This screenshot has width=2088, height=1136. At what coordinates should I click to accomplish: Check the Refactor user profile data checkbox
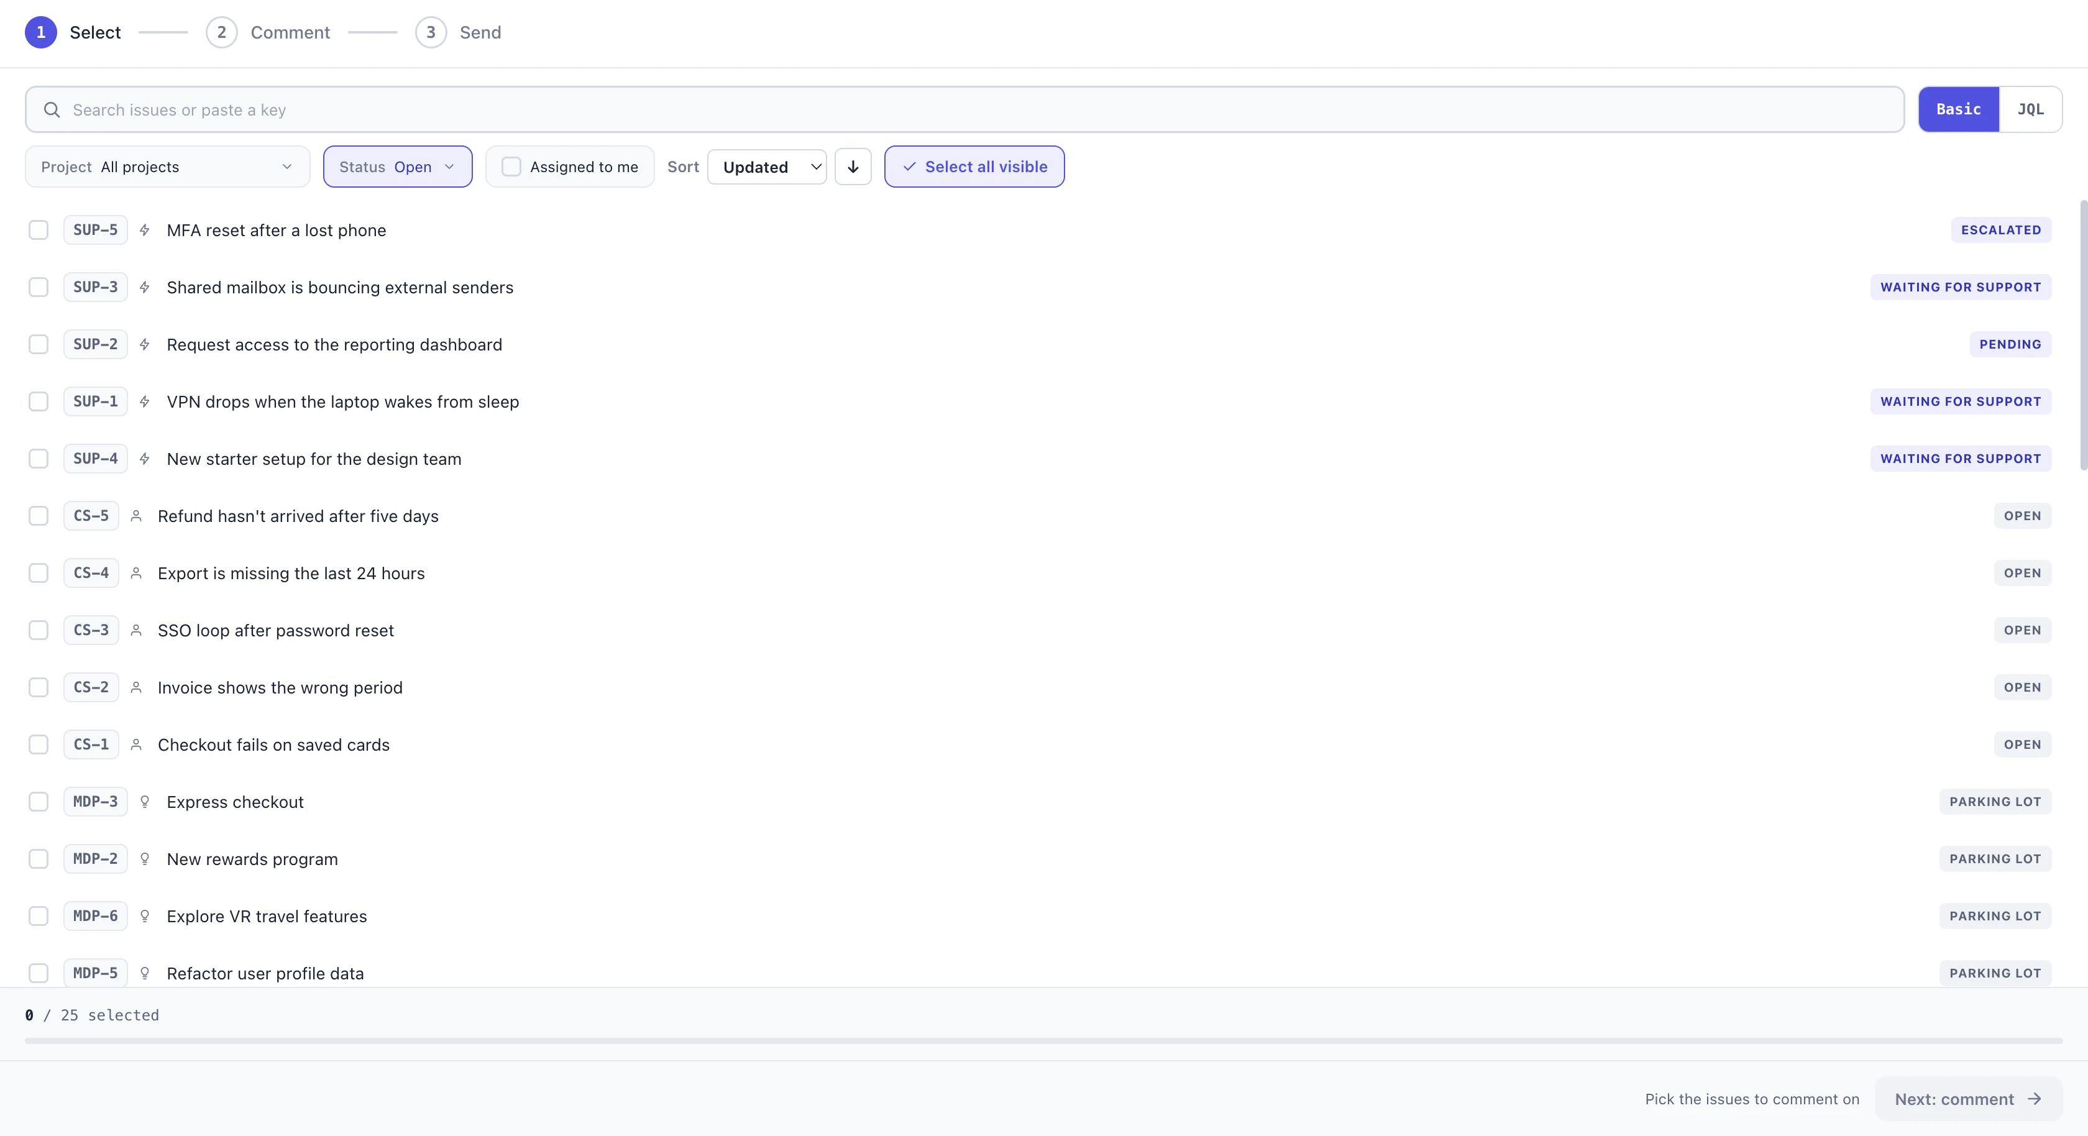coord(38,973)
